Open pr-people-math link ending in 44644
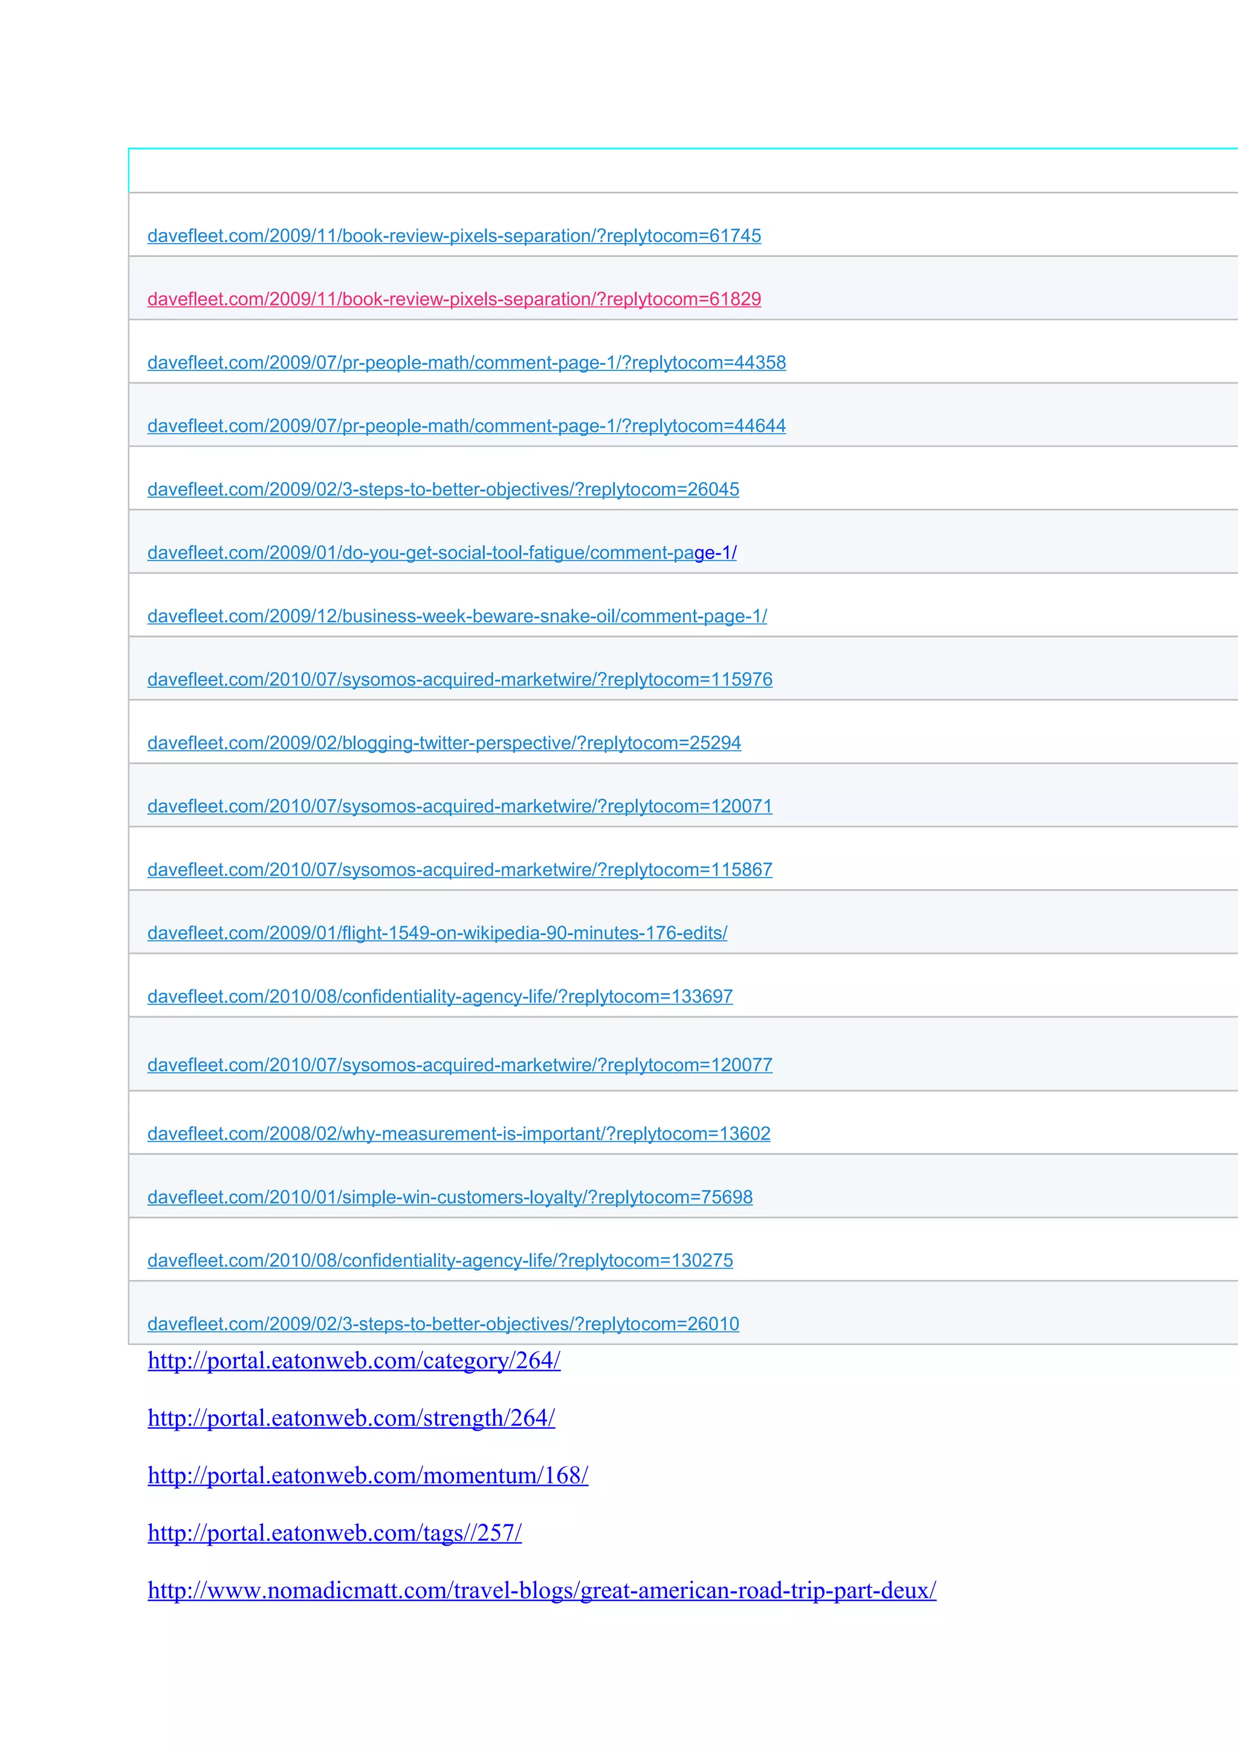 (466, 426)
